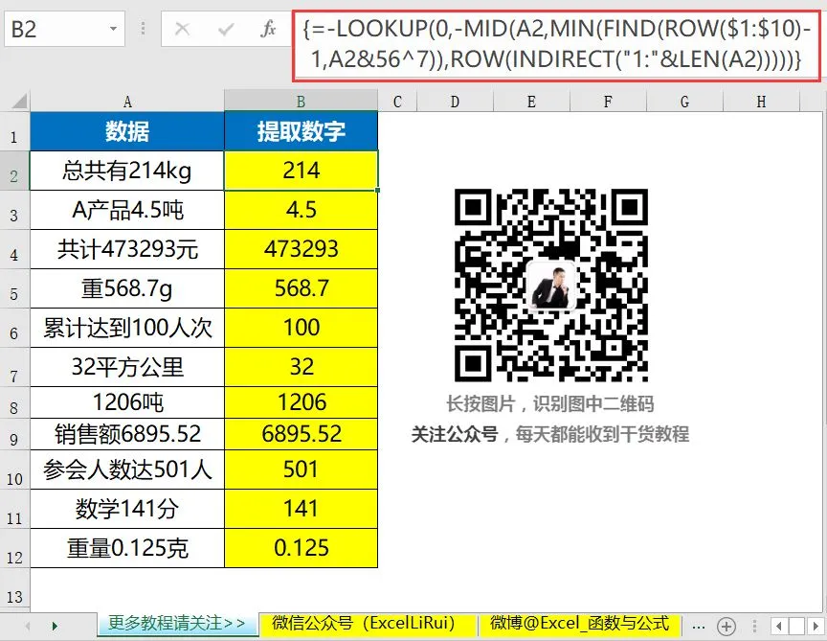Screen dimensions: 827x641
Task: Click the Cancel (X) formula bar icon
Action: (183, 29)
